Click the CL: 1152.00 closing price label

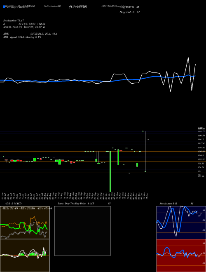(x=77, y=7)
